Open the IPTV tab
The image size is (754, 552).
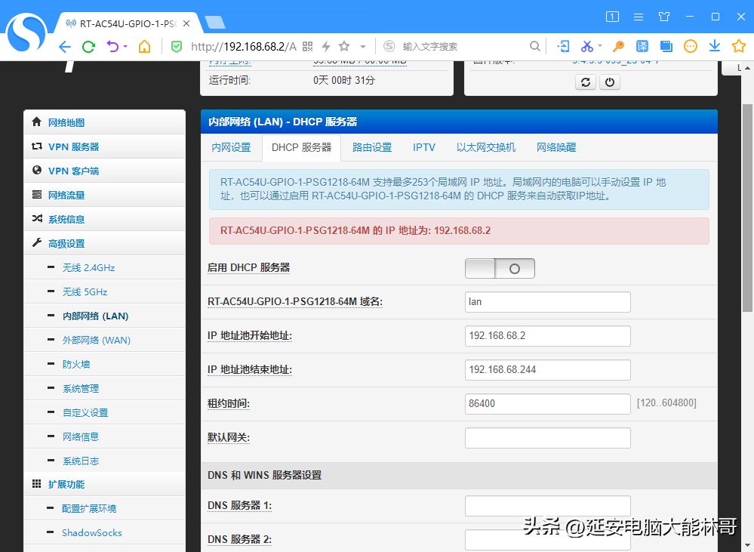pos(423,147)
